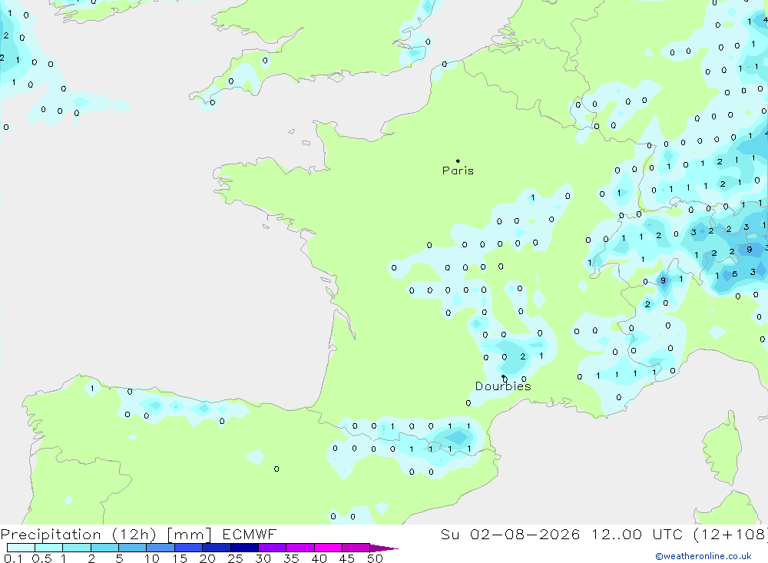
Task: Click the '(12+108)' forecast offset text
Action: (x=730, y=535)
